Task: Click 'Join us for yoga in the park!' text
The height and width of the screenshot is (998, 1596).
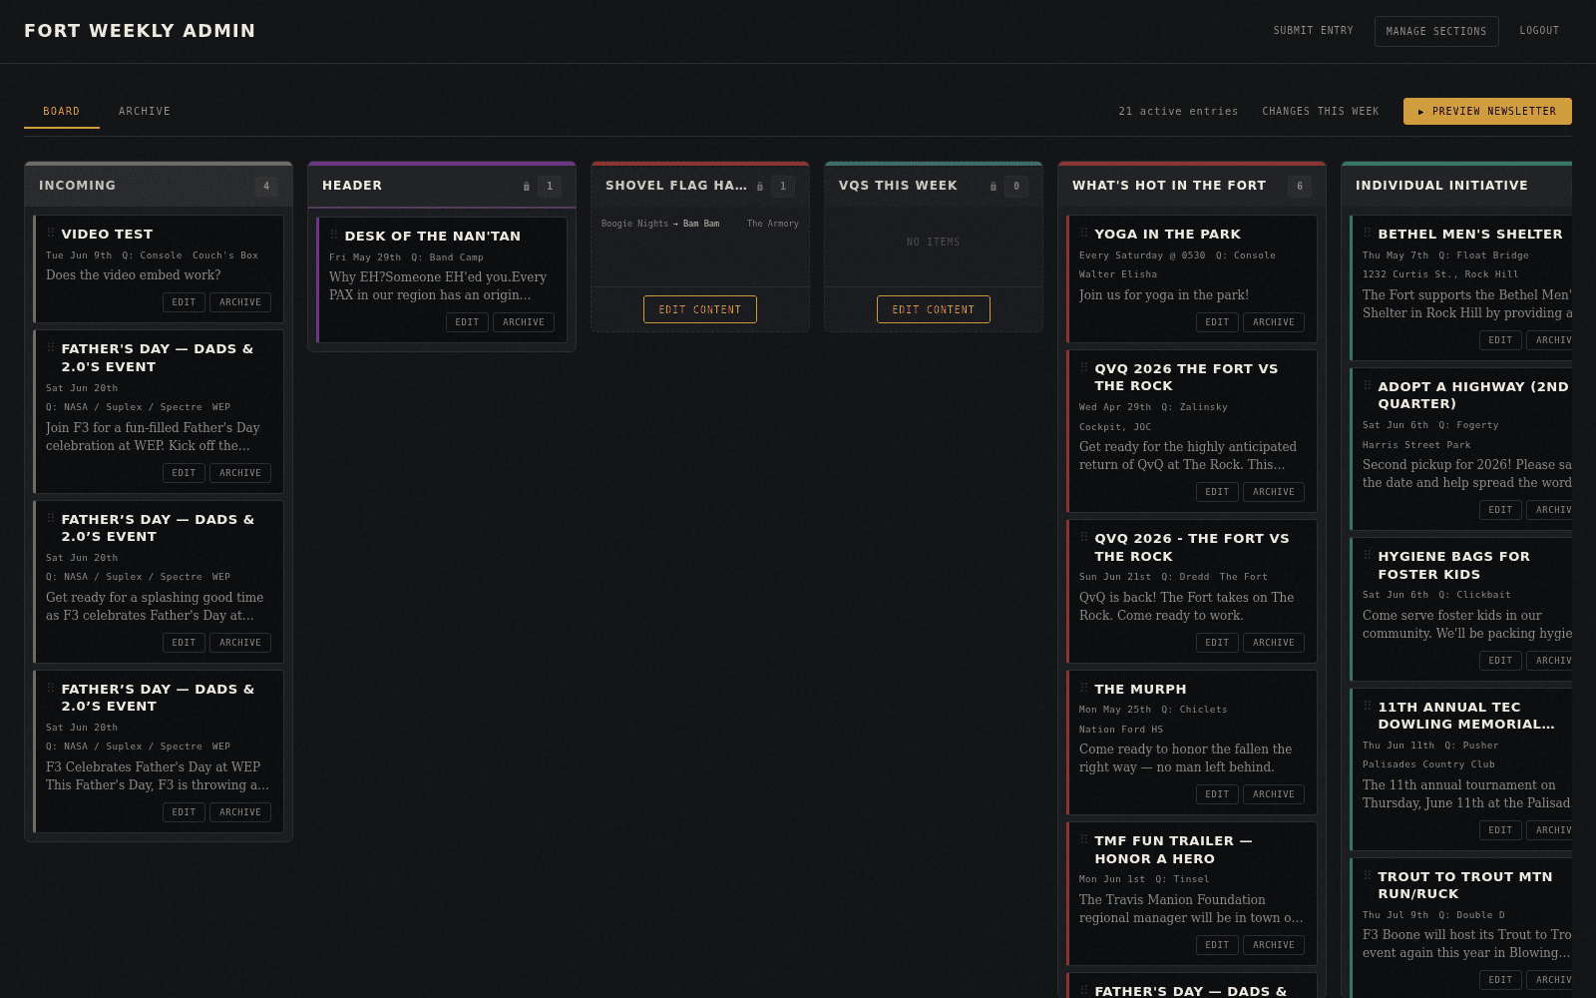Action: tap(1164, 295)
